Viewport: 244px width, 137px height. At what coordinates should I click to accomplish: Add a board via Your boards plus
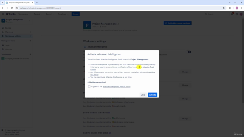pyautogui.click(x=30, y=54)
